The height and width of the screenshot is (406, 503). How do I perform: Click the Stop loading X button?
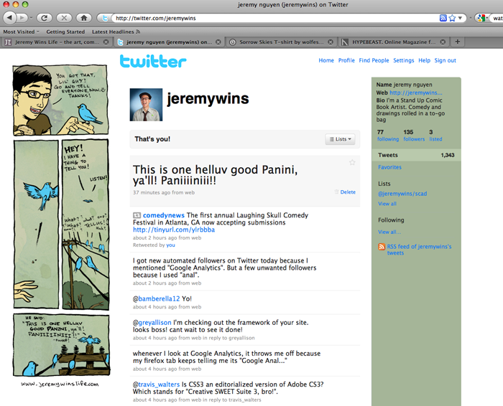point(64,18)
